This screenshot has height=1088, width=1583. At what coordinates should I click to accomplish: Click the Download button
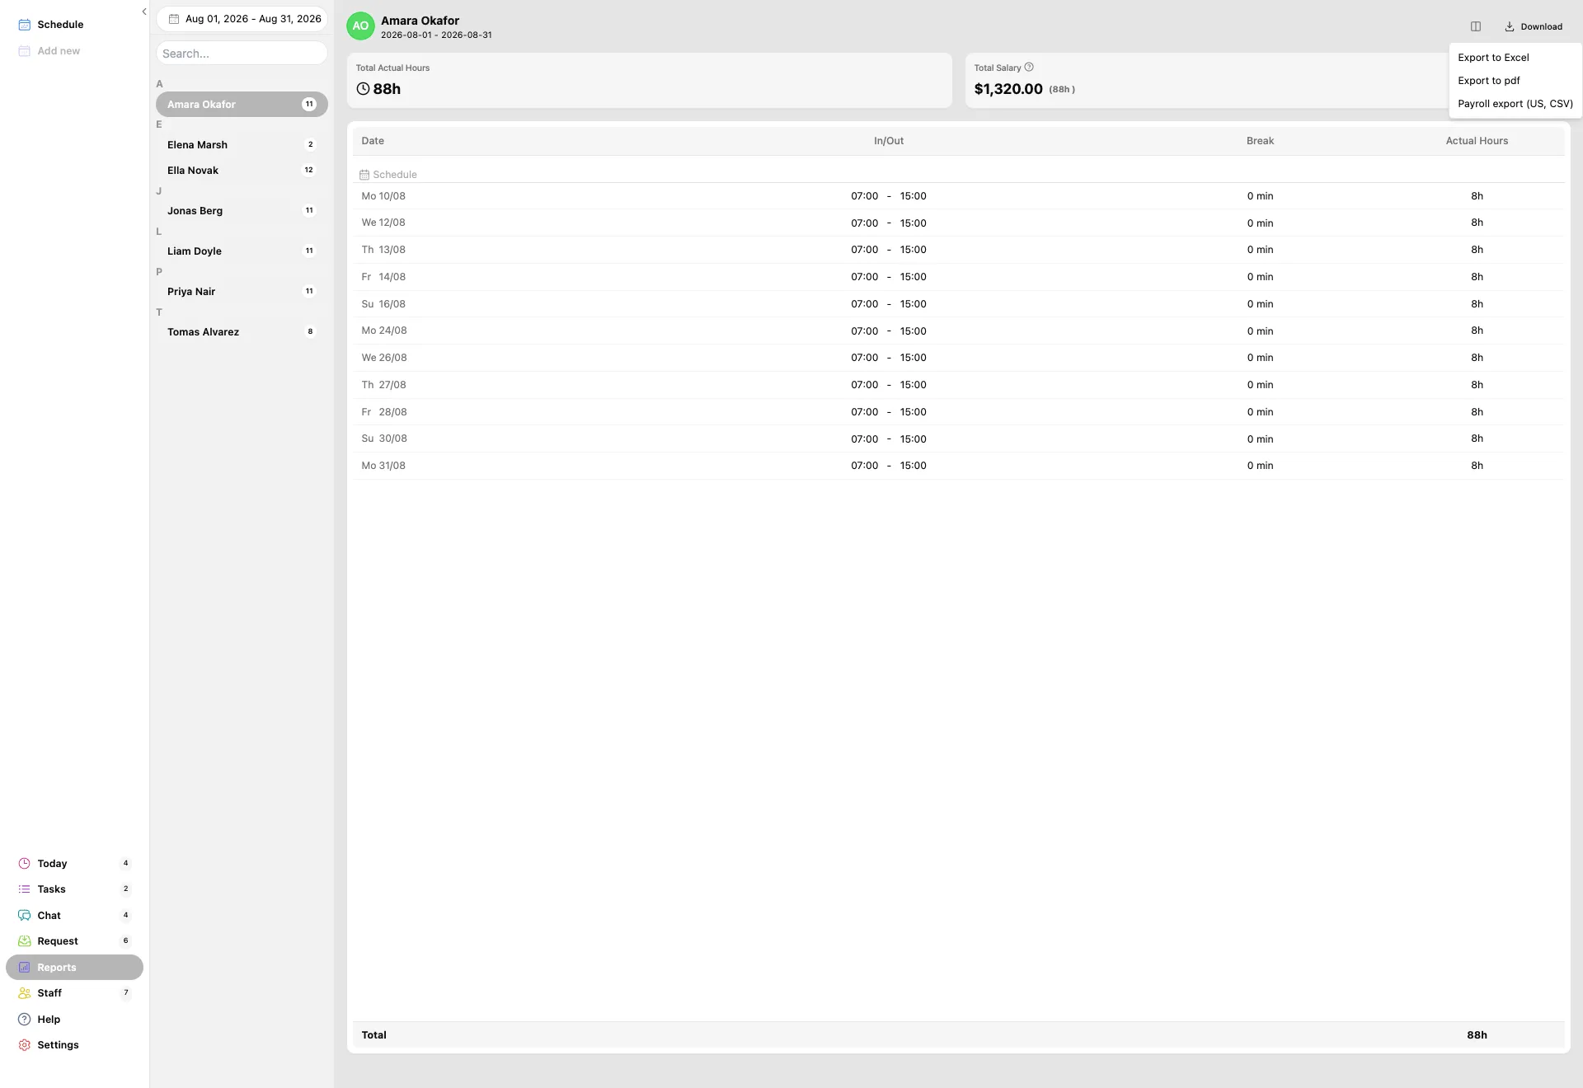1534,27
